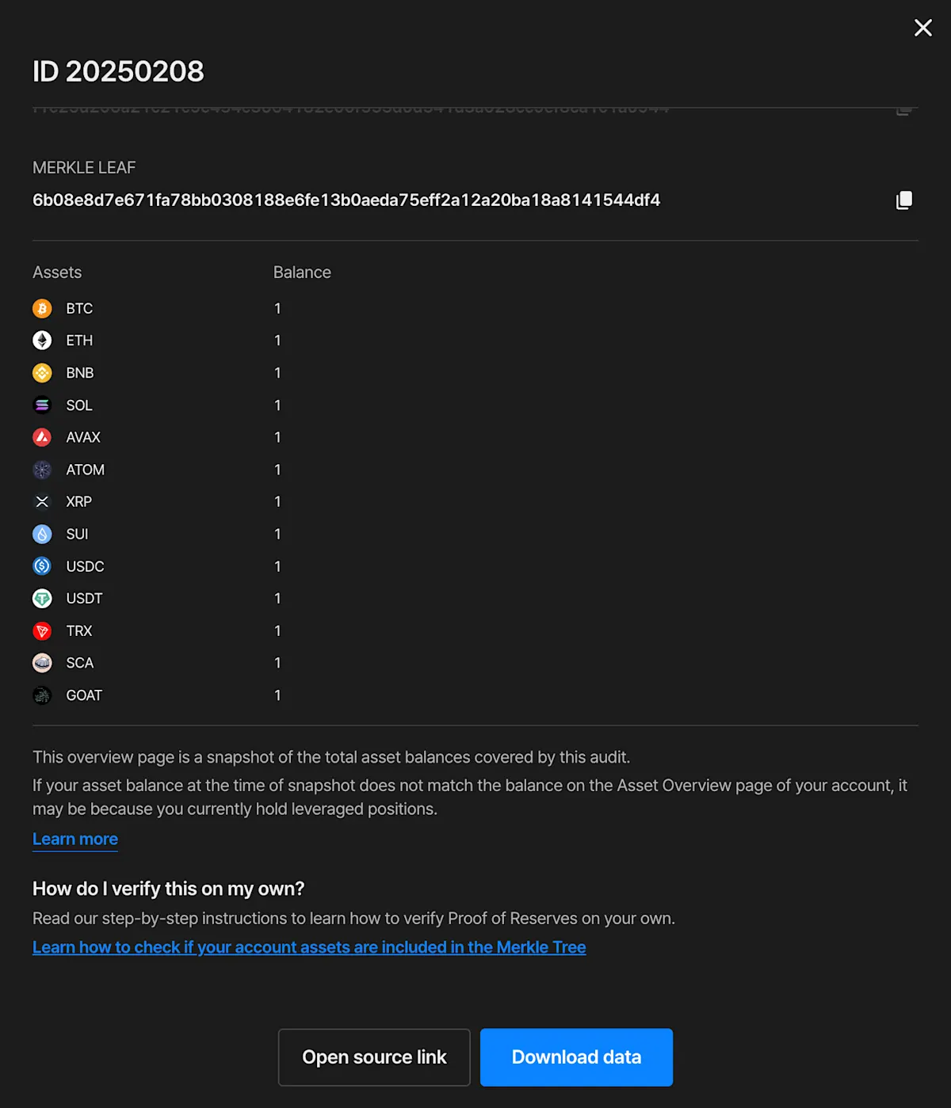Click the GOAT asset name
Image resolution: width=951 pixels, height=1108 pixels.
84,695
